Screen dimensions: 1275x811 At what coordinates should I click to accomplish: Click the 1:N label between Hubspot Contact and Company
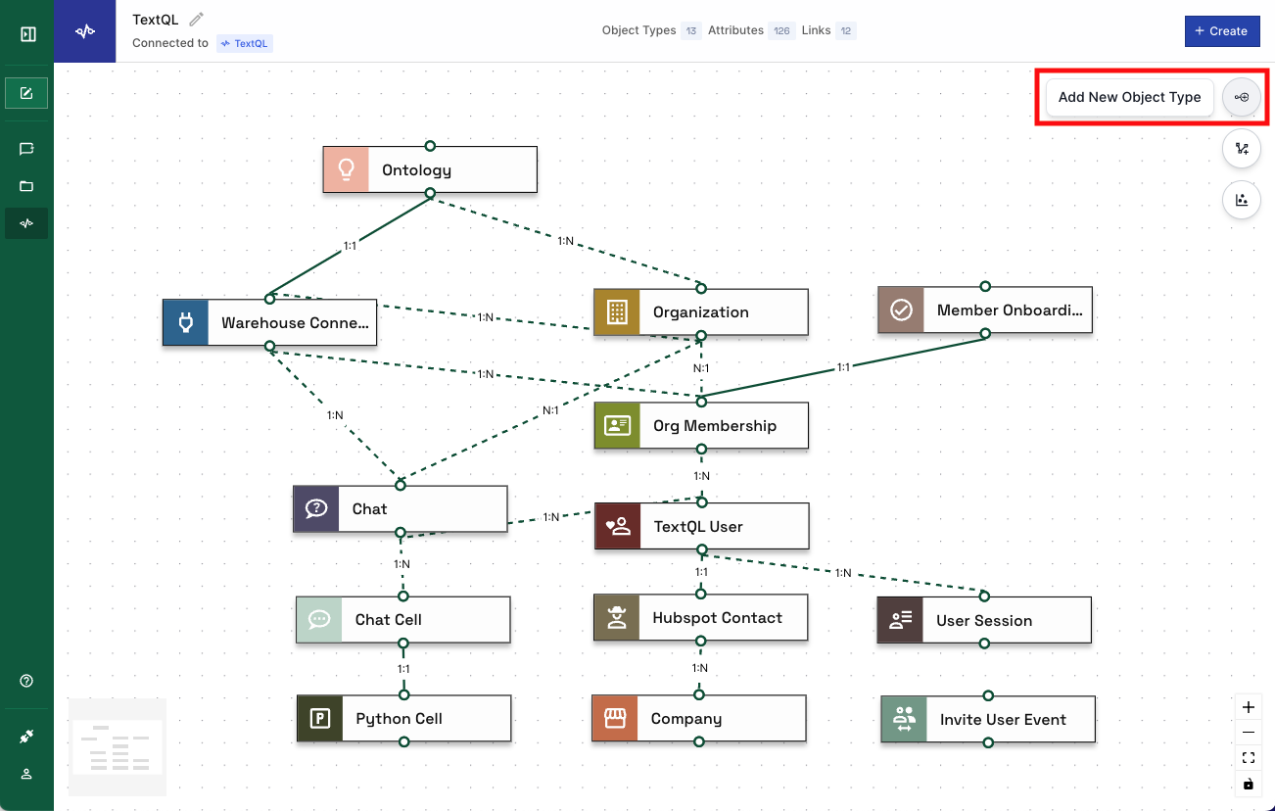point(699,668)
